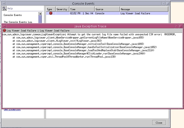Click the help pane scroll up arrow

(x=40, y=14)
